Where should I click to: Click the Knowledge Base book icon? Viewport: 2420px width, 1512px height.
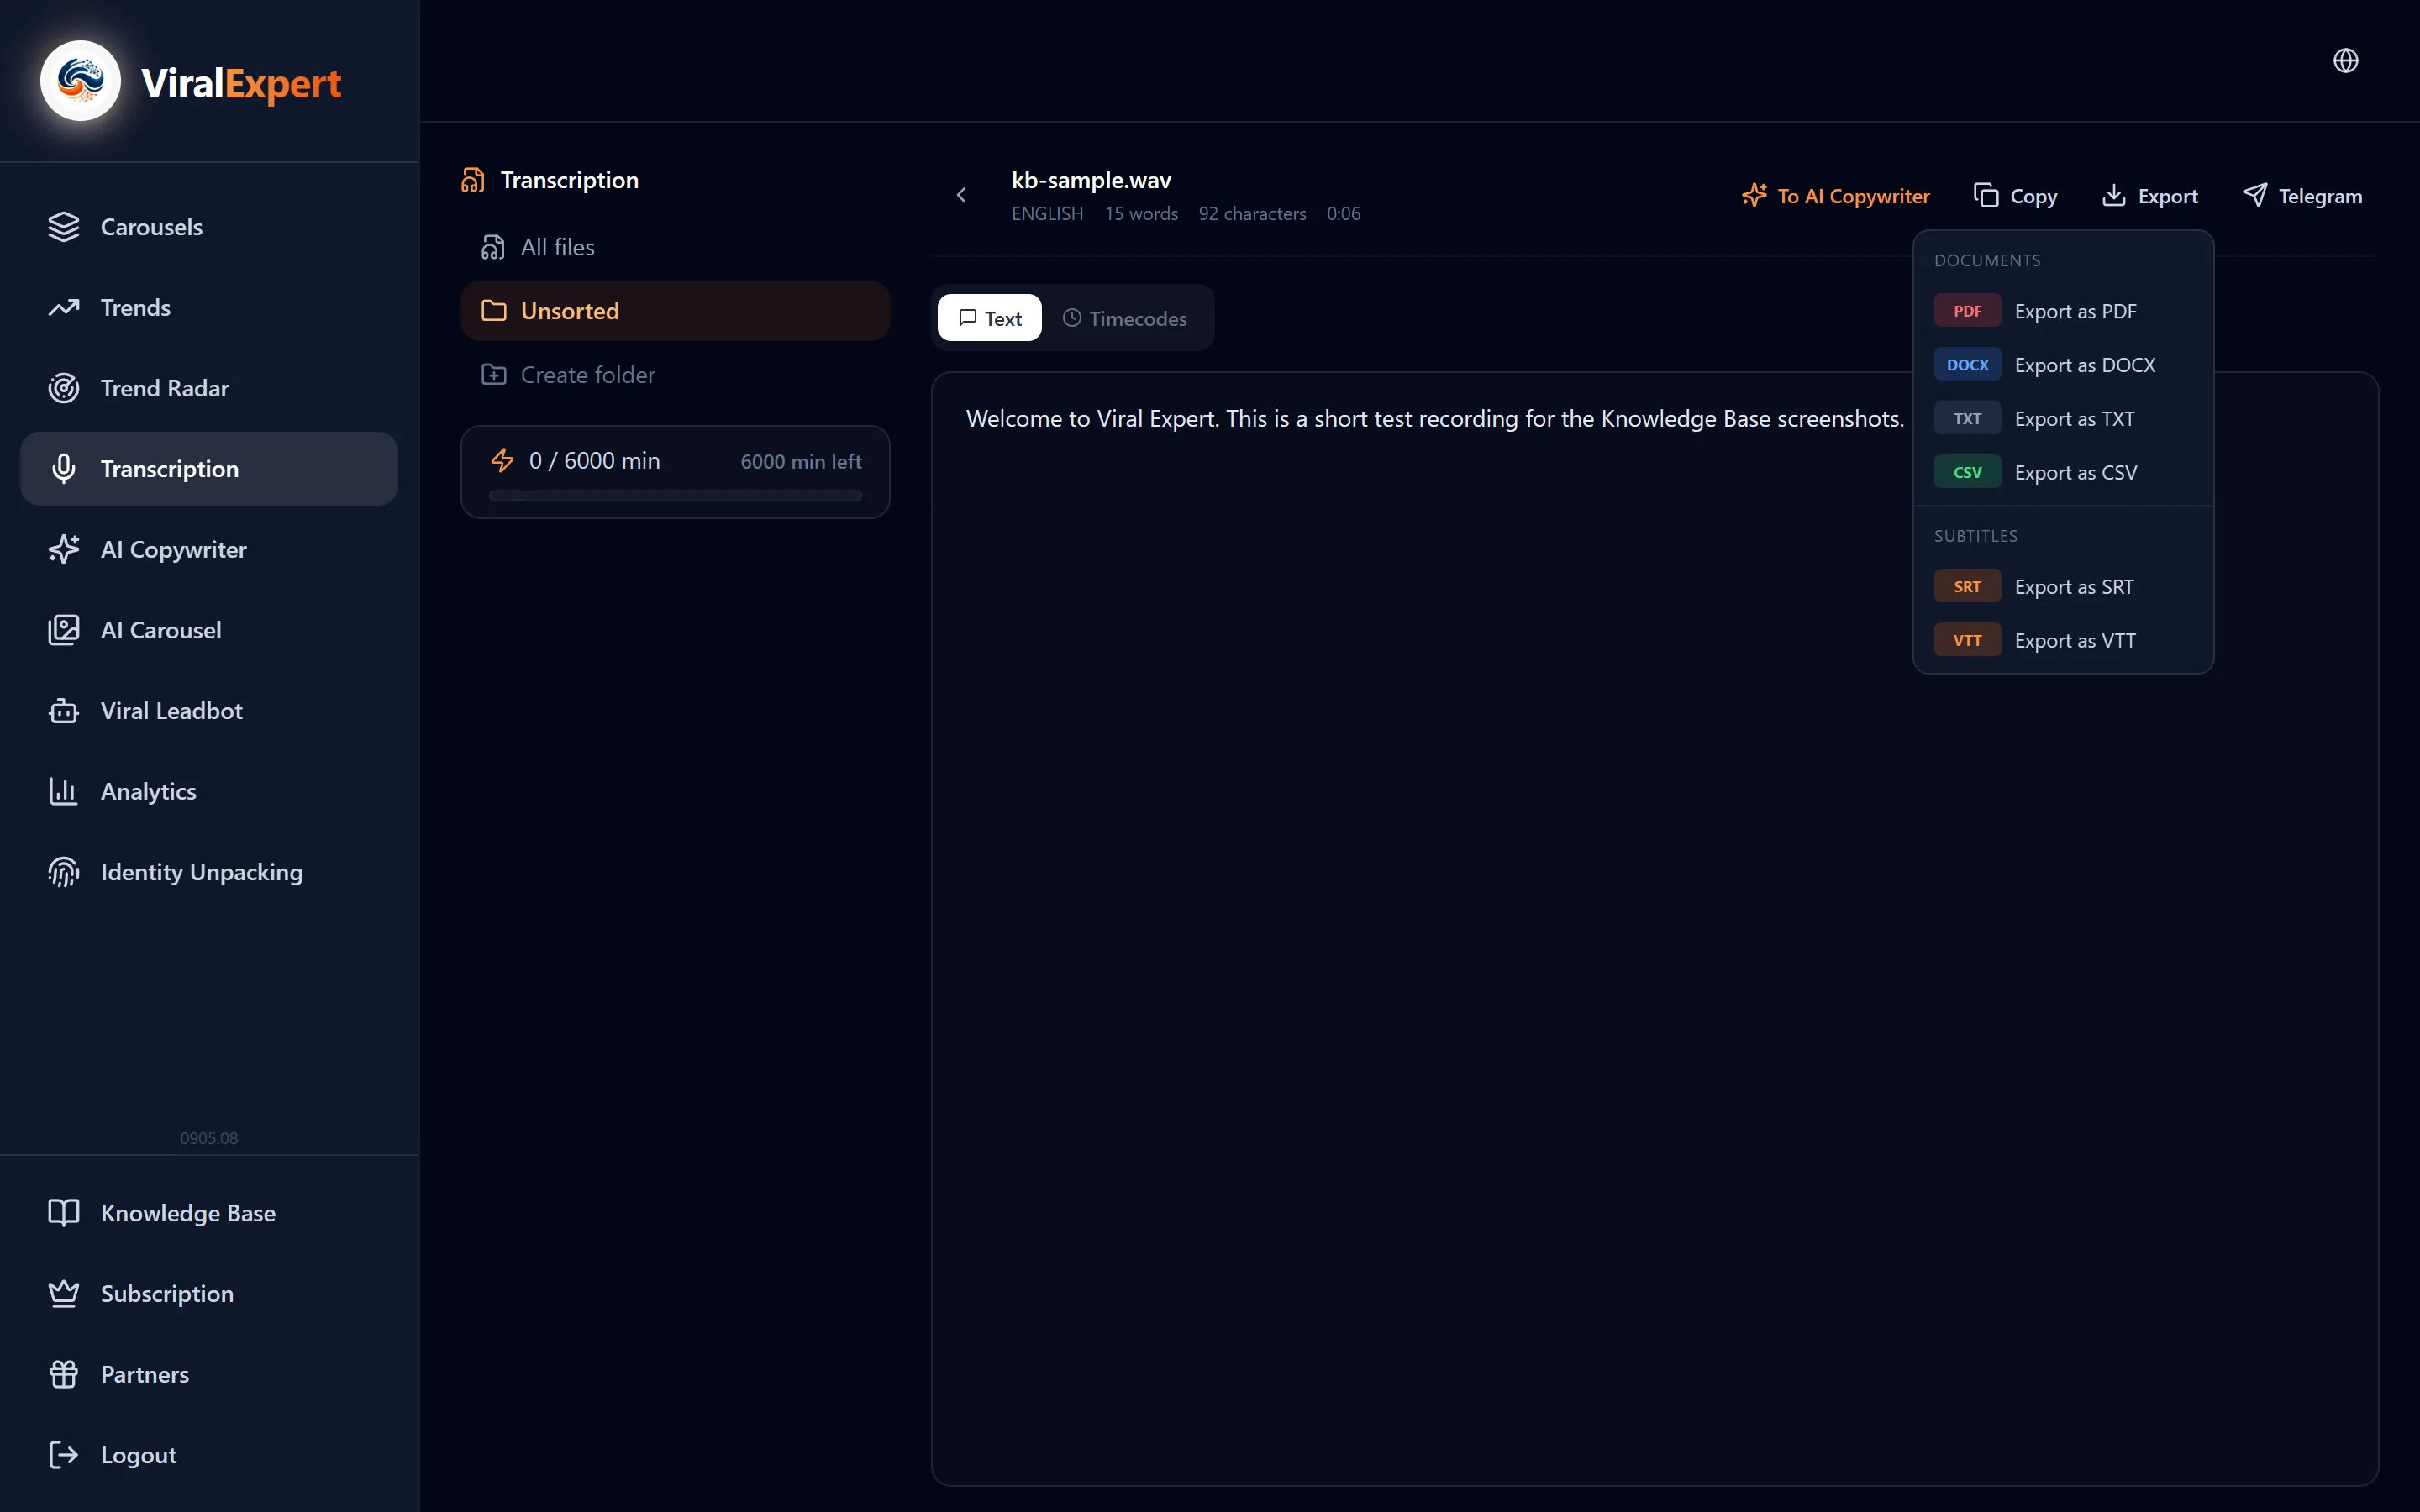pos(64,1213)
